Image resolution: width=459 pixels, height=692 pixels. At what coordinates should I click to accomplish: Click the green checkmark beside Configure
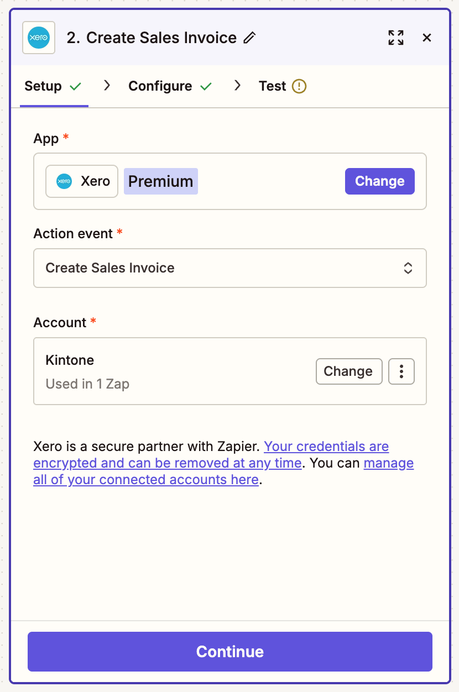pos(206,86)
